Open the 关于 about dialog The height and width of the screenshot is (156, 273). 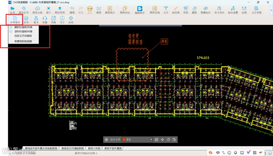point(62,20)
